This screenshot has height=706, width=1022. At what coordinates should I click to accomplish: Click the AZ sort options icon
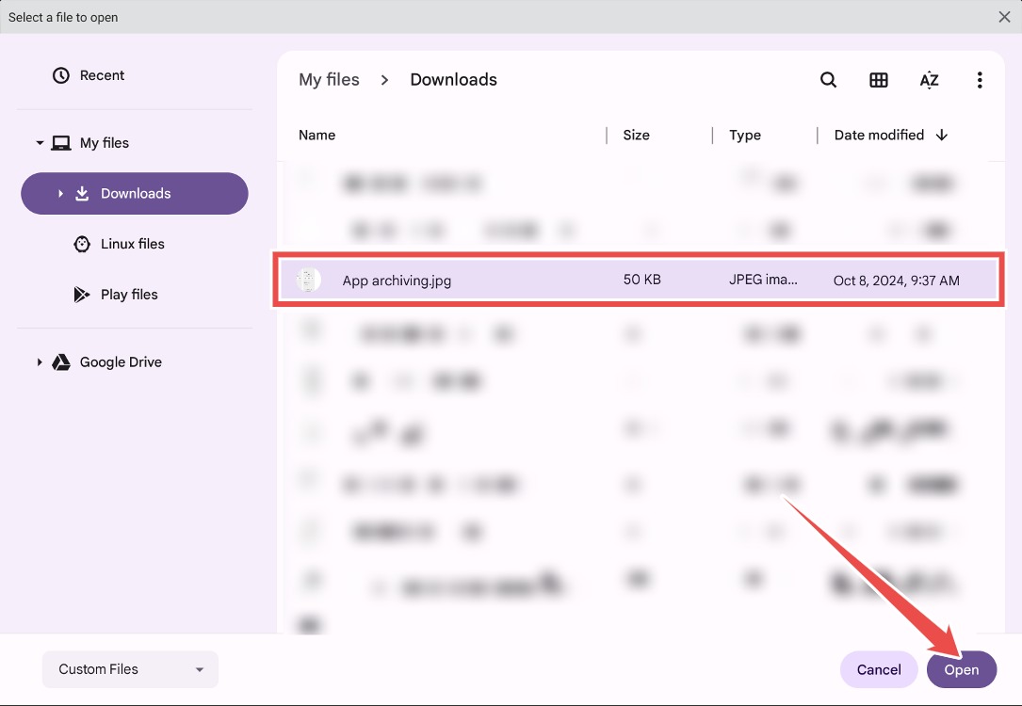click(x=930, y=80)
